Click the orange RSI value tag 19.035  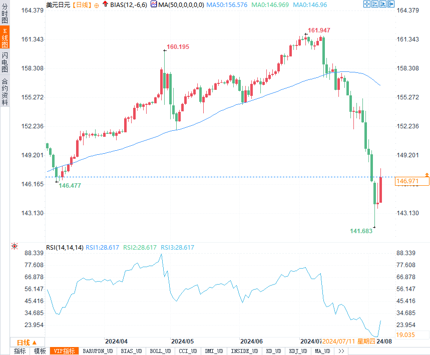412,335
